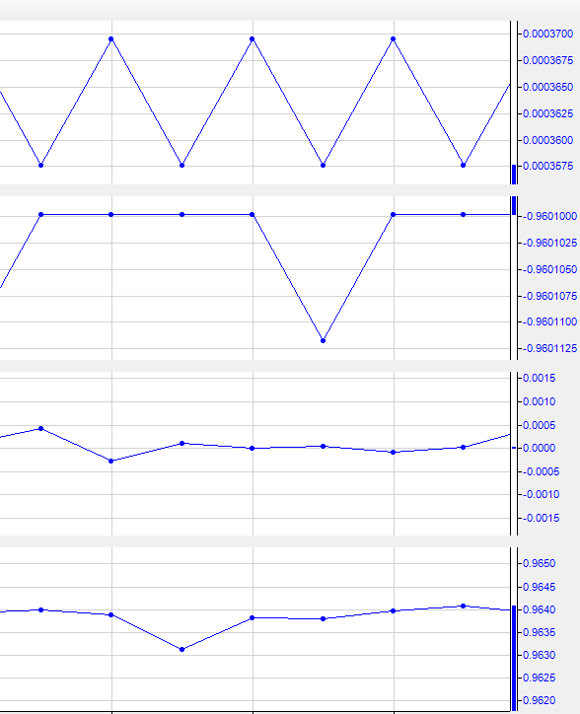Select the leftmost trough point in top chart
The image size is (580, 714).
[x=41, y=166]
